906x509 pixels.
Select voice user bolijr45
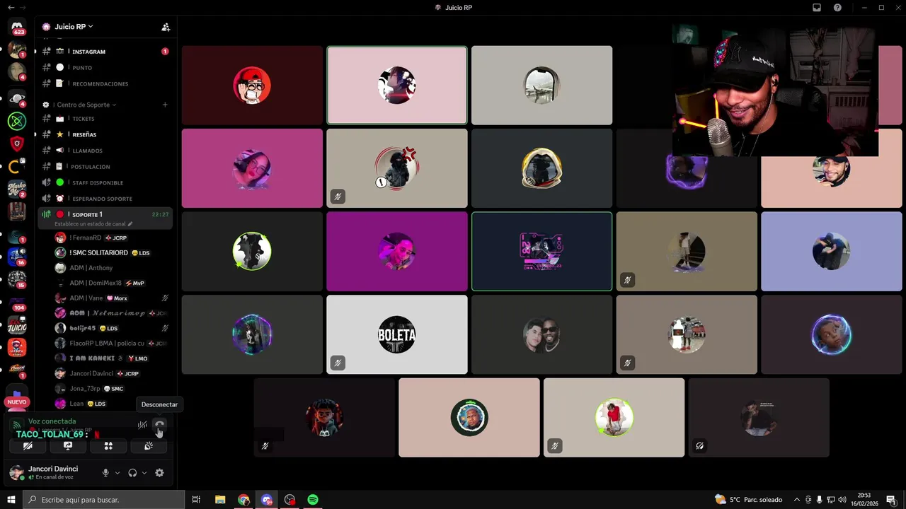click(x=112, y=328)
